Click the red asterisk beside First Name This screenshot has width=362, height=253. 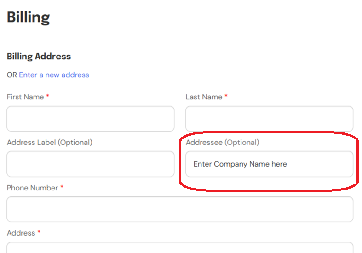[48, 97]
